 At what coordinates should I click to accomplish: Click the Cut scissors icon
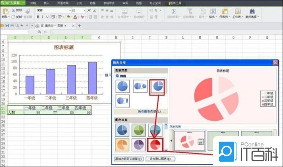pos(13,10)
